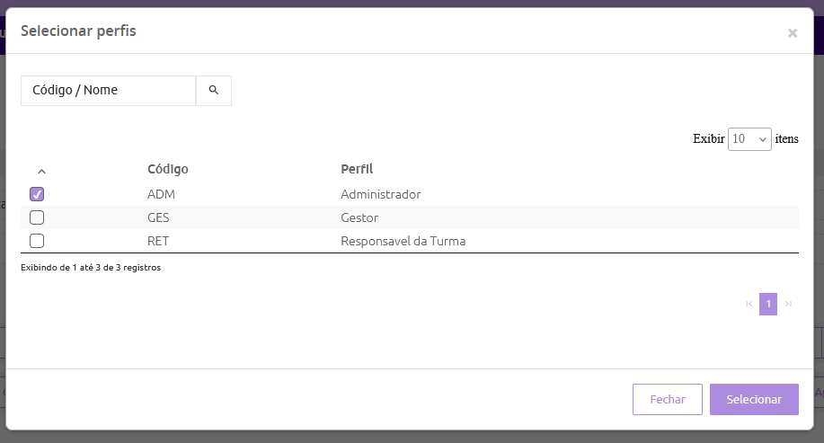The width and height of the screenshot is (824, 443).
Task: Click the Administrador profile row
Action: (381, 194)
